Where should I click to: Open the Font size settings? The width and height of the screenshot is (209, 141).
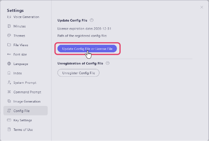(20, 54)
